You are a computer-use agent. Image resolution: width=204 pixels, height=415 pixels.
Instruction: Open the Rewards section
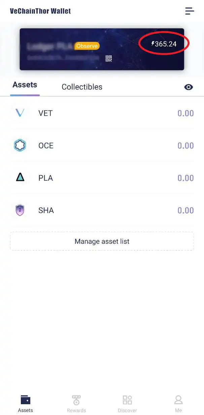pyautogui.click(x=76, y=403)
